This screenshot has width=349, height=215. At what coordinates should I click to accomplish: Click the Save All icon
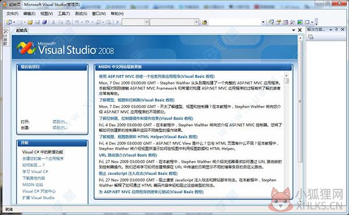tap(45, 22)
